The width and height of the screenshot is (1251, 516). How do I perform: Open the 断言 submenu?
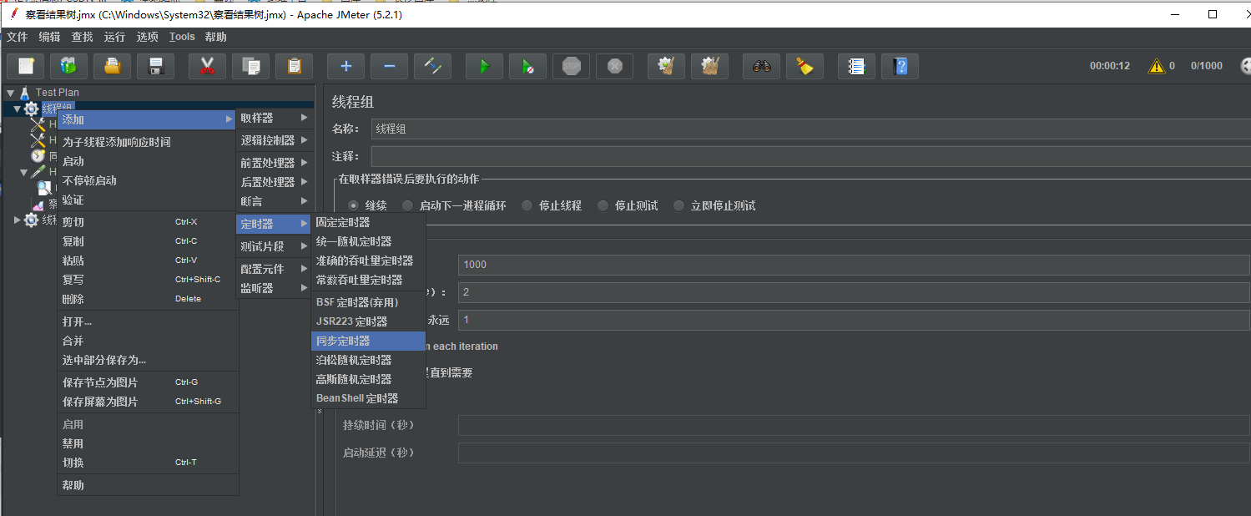tap(275, 201)
